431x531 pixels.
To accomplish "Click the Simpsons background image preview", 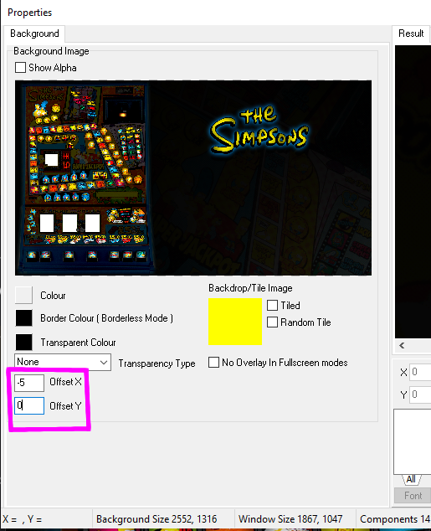I will click(193, 178).
